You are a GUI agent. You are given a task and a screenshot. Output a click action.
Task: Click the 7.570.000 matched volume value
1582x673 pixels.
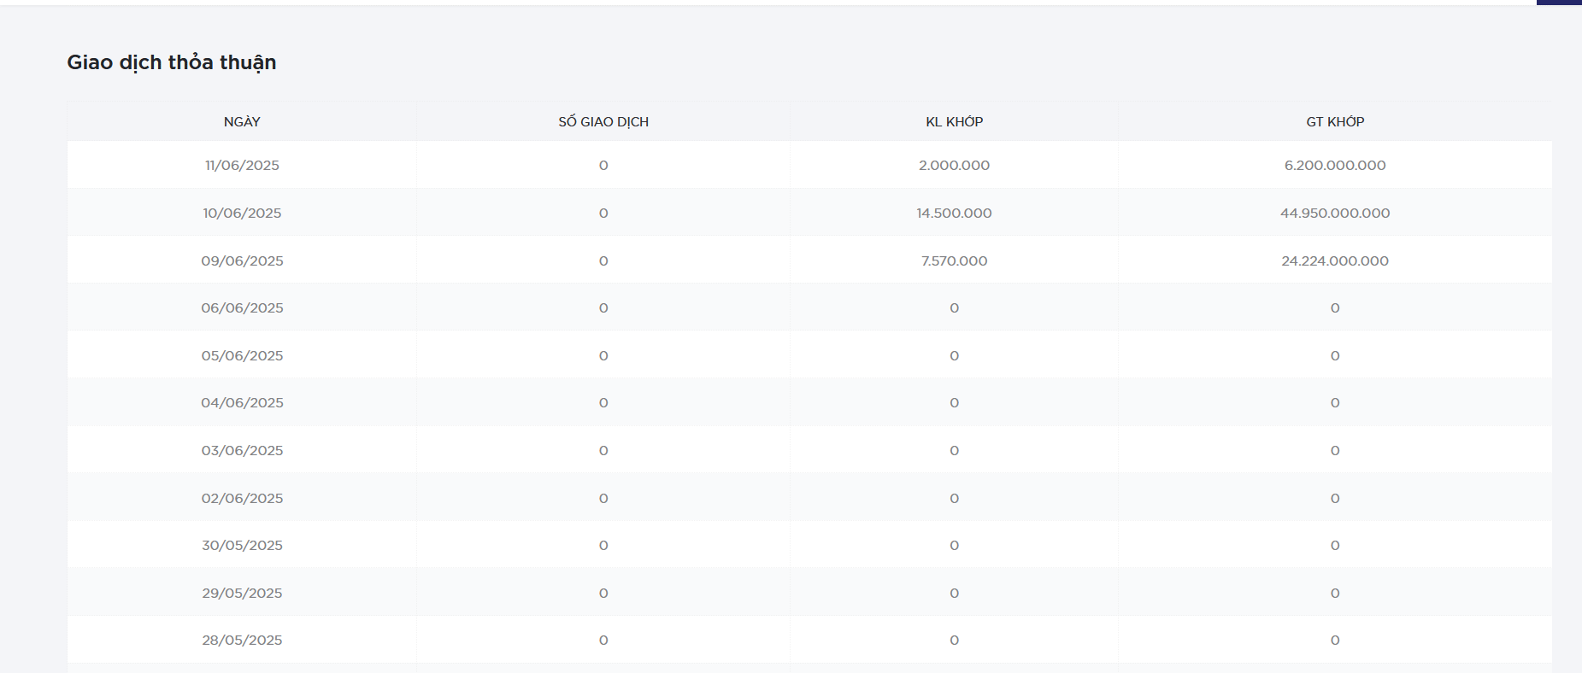coord(954,261)
